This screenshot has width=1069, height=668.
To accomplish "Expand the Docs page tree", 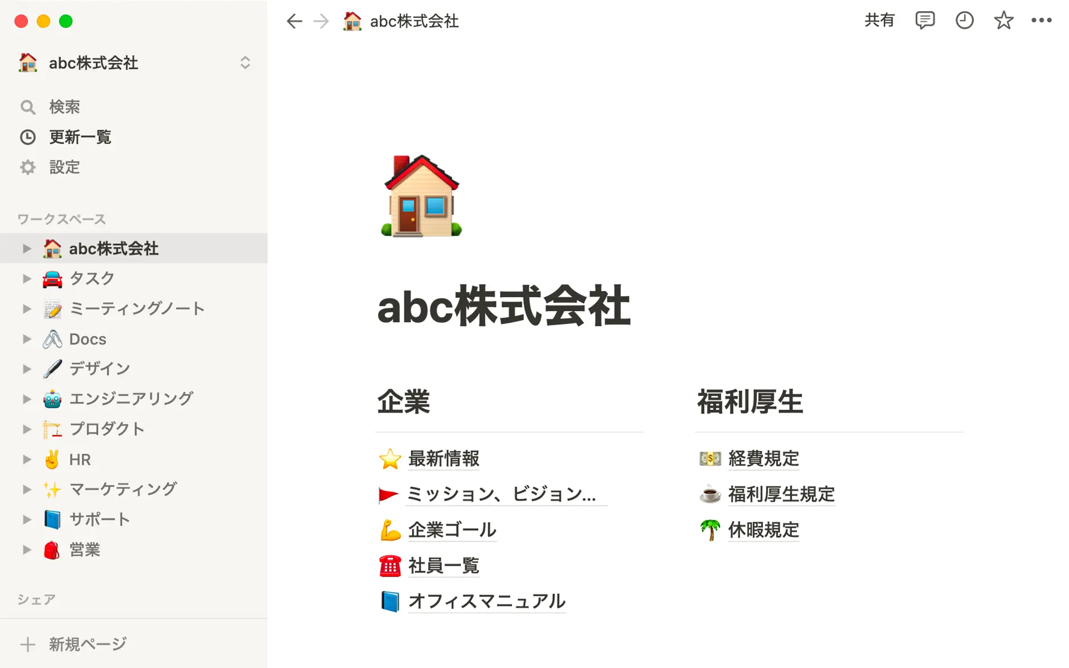I will tap(26, 339).
